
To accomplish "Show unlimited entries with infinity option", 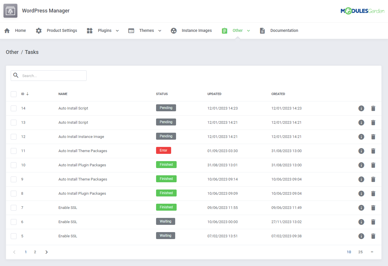I will click(x=372, y=252).
